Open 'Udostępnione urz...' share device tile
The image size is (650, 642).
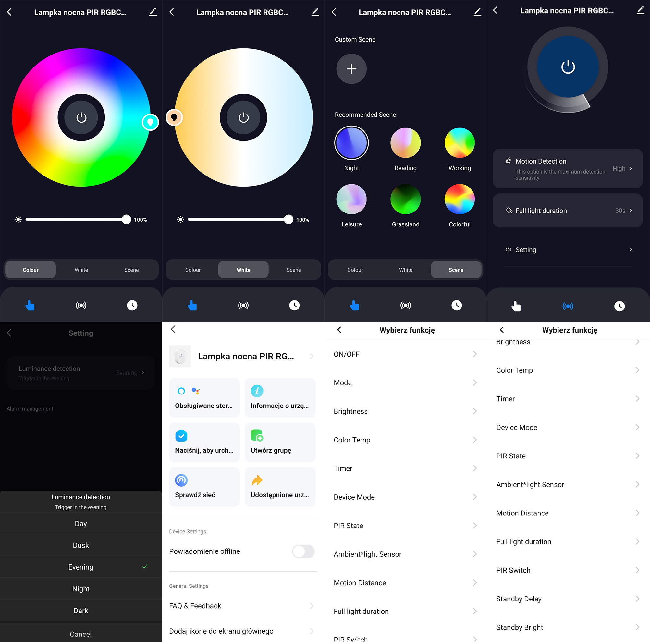(280, 487)
